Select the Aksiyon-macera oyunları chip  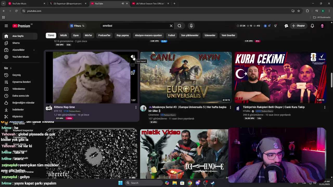click(x=148, y=35)
